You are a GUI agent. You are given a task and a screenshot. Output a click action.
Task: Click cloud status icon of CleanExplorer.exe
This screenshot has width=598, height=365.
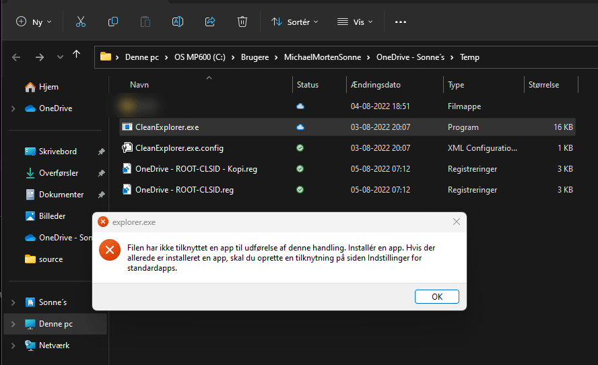pyautogui.click(x=300, y=127)
